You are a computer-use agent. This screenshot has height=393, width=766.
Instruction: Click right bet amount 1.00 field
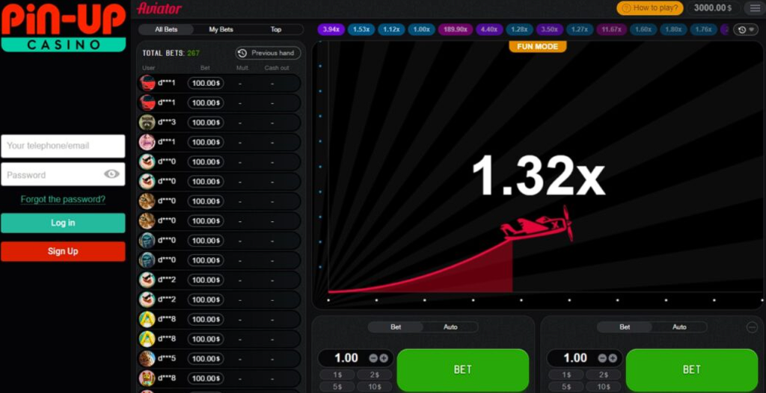pos(575,359)
